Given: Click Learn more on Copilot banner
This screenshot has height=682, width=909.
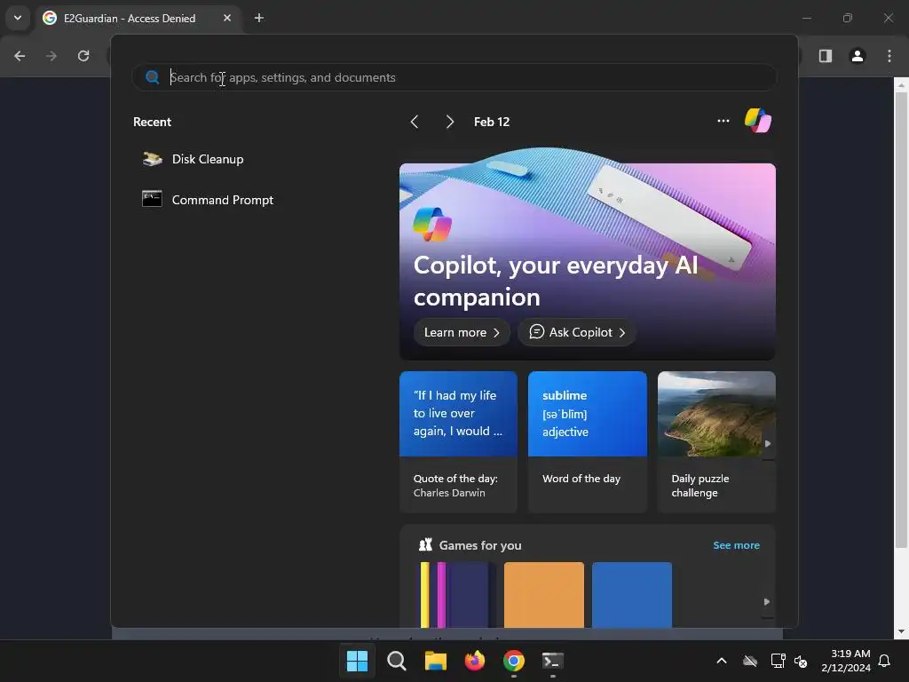Looking at the screenshot, I should (462, 332).
